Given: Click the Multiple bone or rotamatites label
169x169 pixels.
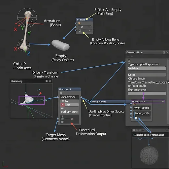Looking at the screenshot, I should click(x=149, y=135).
